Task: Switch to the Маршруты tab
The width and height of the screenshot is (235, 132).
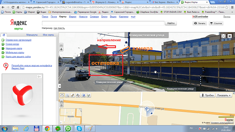Action: 32,35
